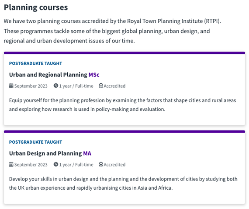Open the Urban Design and Planning MA course
The height and width of the screenshot is (209, 249).
click(50, 153)
